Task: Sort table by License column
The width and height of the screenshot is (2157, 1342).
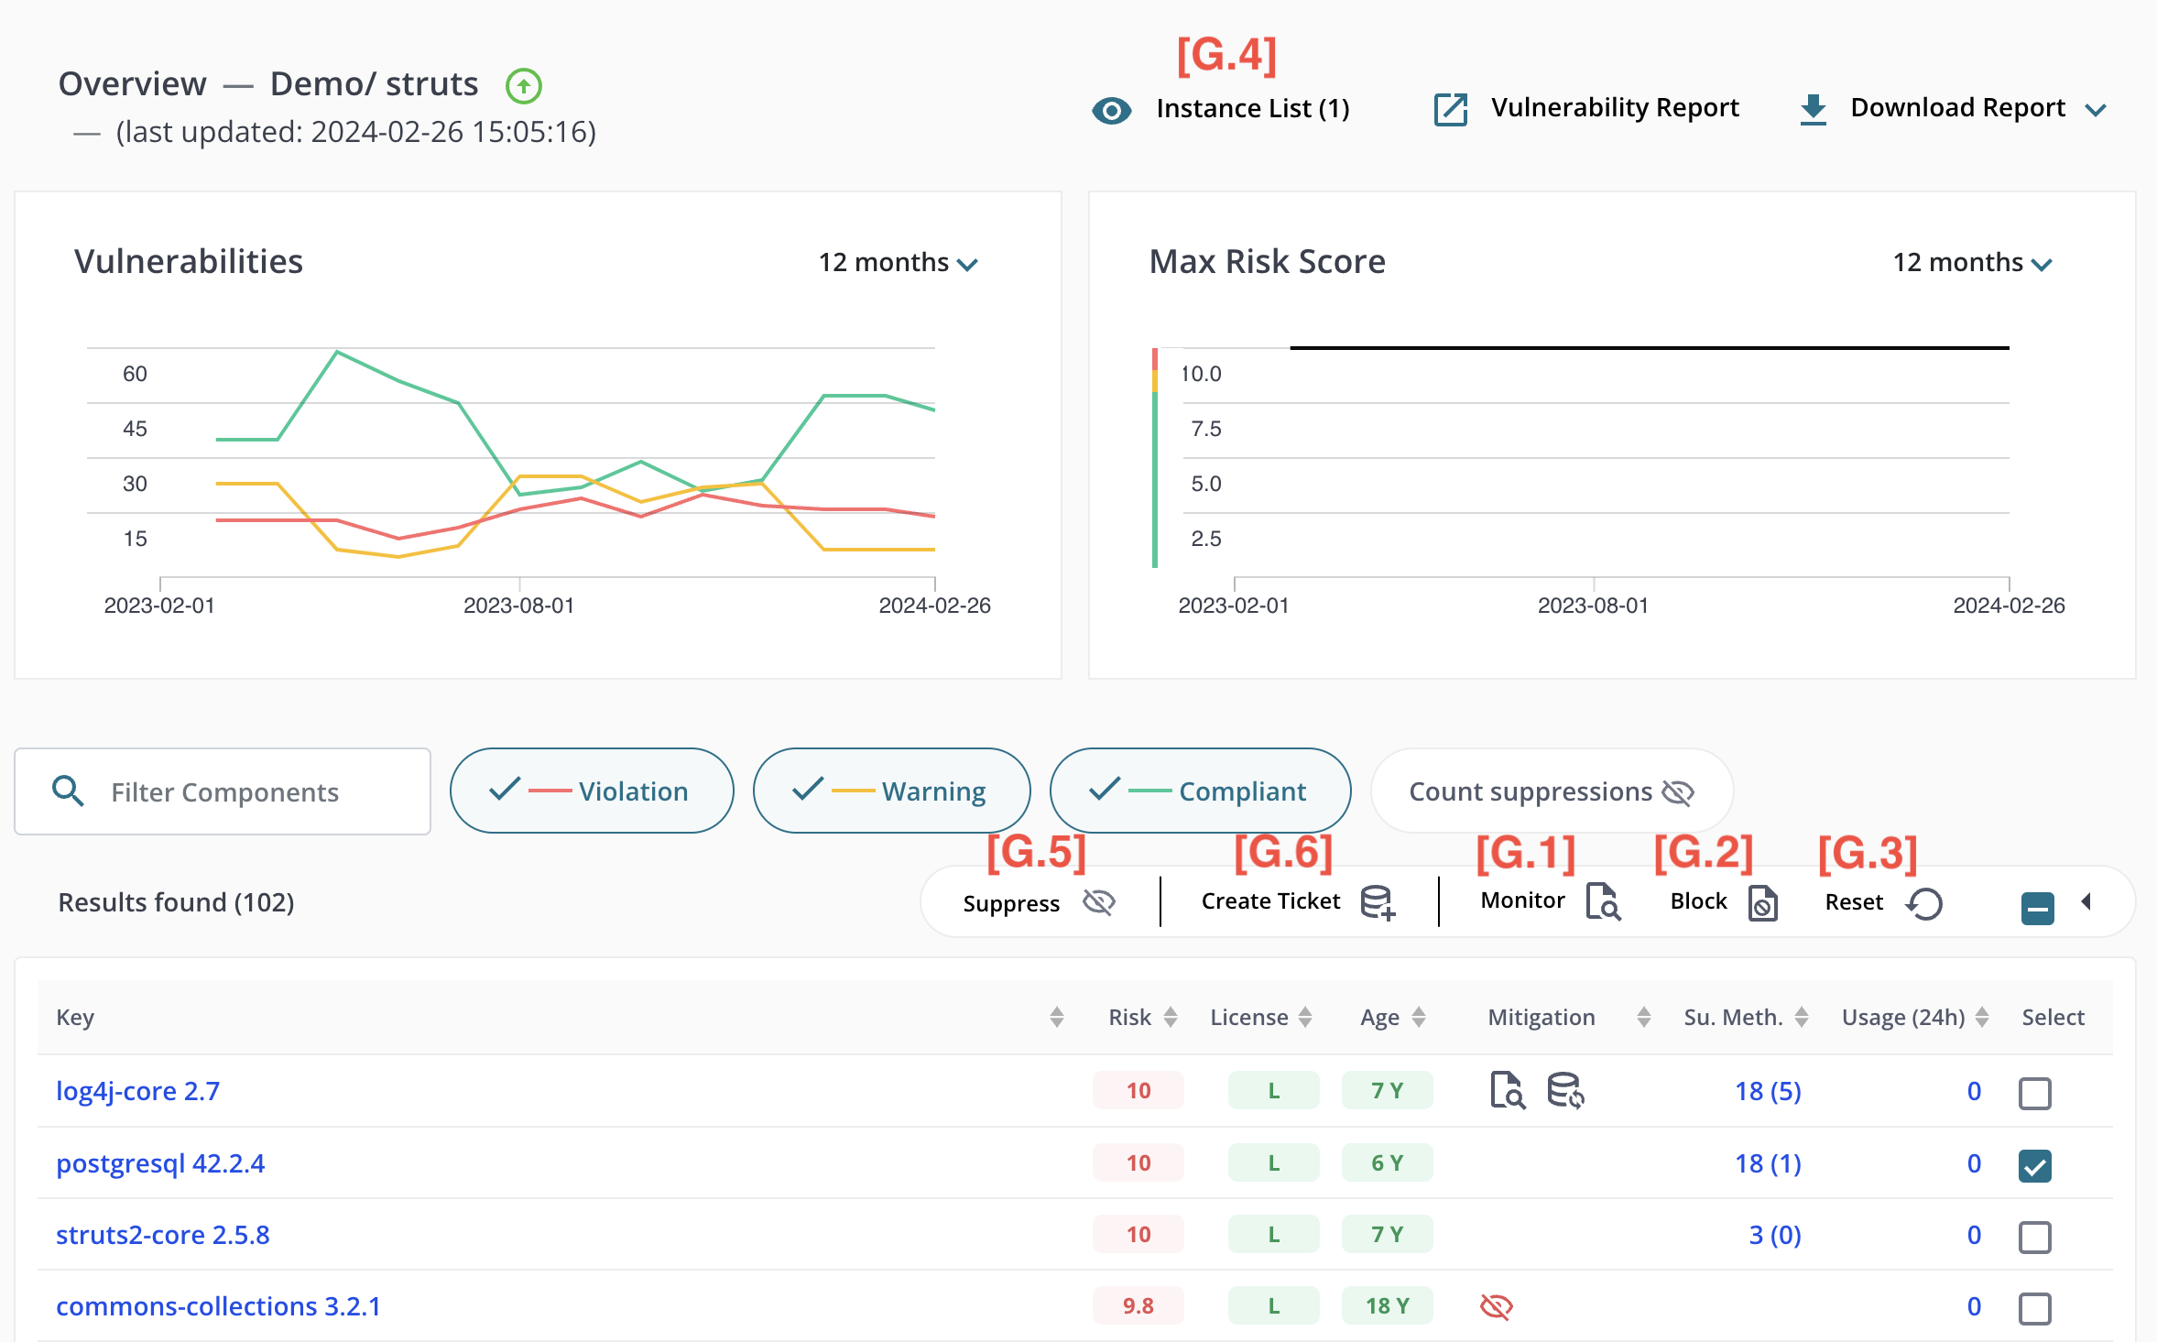Action: [1305, 1017]
